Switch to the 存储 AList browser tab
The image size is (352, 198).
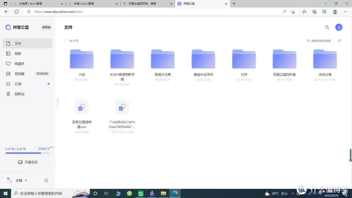[91, 4]
